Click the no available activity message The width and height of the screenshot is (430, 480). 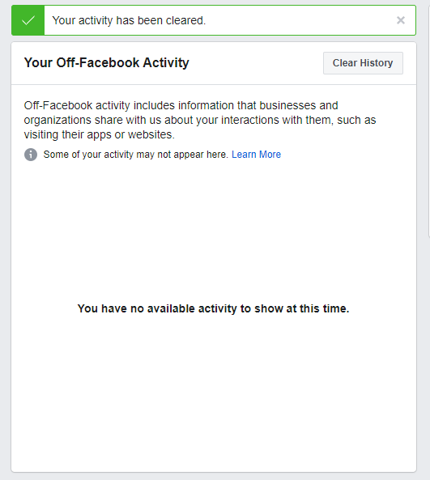[214, 308]
